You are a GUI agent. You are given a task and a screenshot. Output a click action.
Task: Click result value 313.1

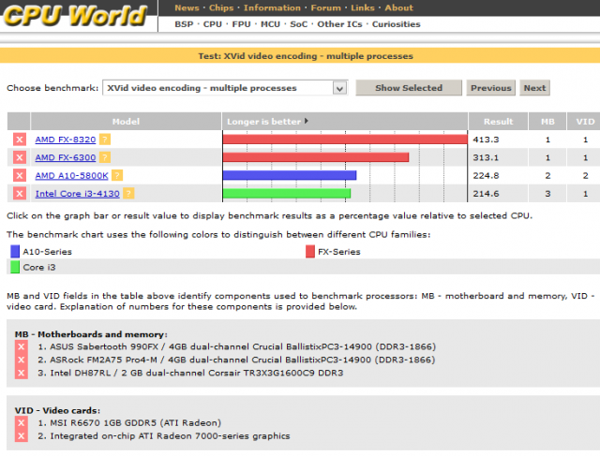486,157
